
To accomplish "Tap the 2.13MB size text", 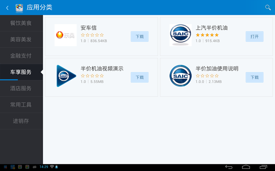I will click(x=215, y=82).
